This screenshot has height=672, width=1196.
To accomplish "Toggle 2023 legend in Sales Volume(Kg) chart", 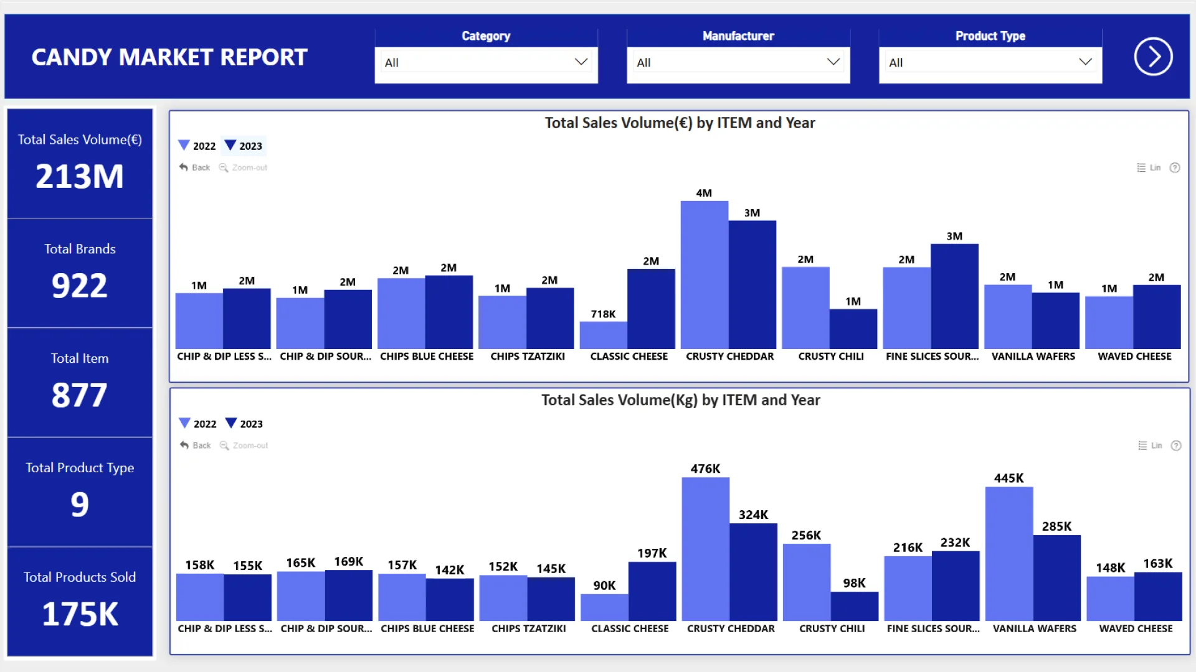I will (244, 424).
